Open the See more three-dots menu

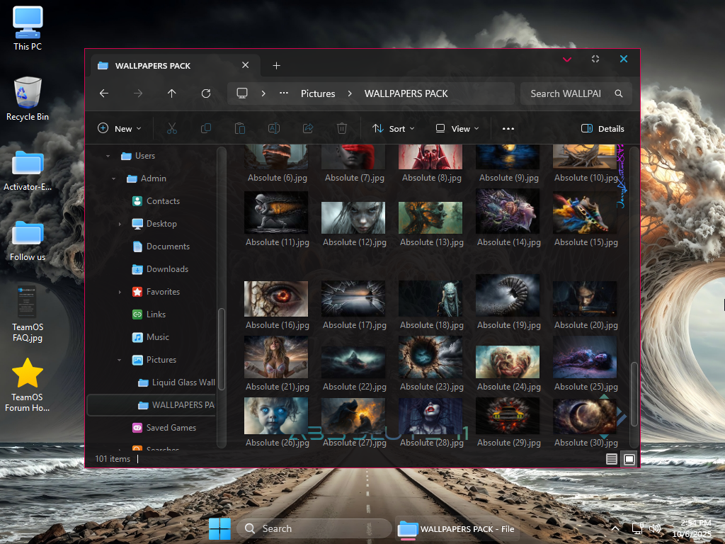(x=508, y=129)
